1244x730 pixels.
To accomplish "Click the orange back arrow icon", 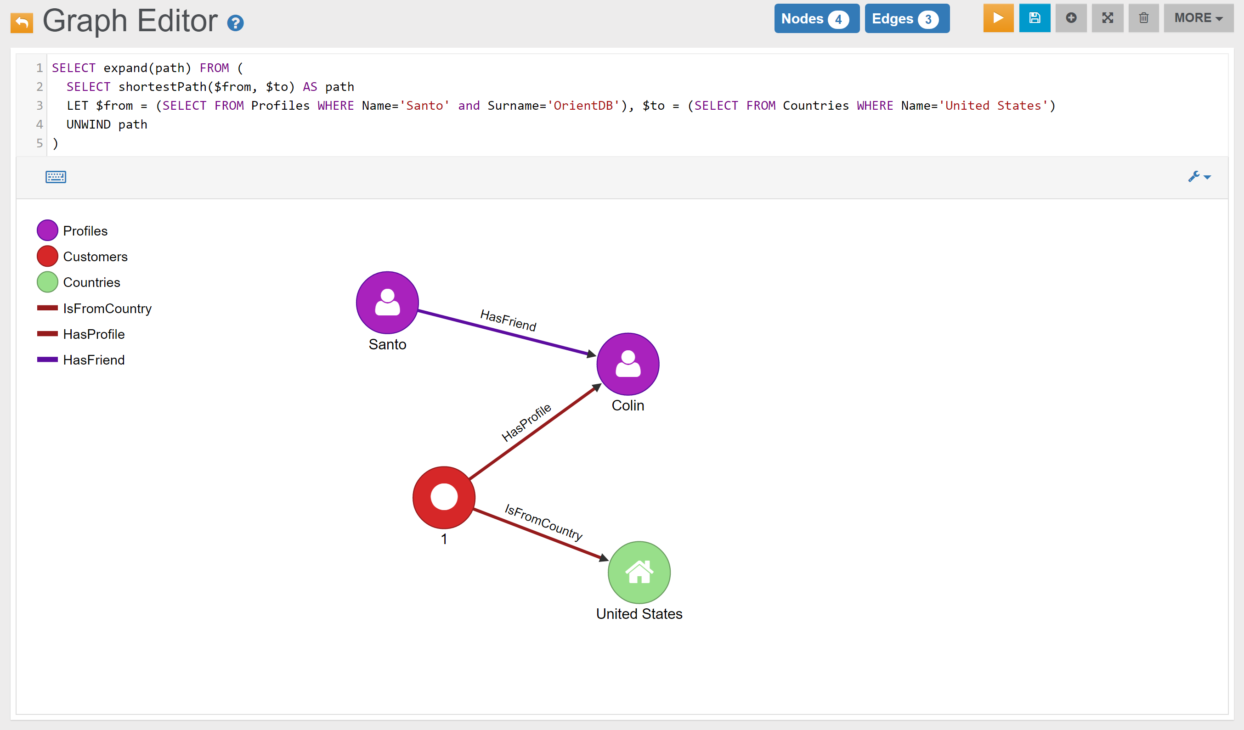I will point(22,22).
